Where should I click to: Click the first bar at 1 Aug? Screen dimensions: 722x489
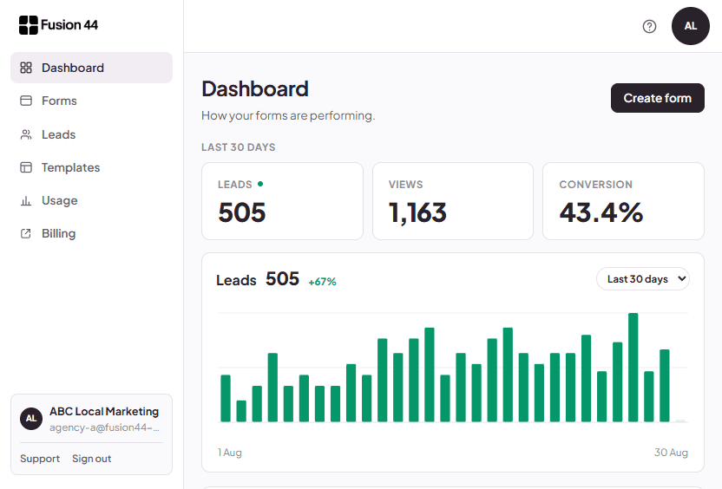(226, 398)
